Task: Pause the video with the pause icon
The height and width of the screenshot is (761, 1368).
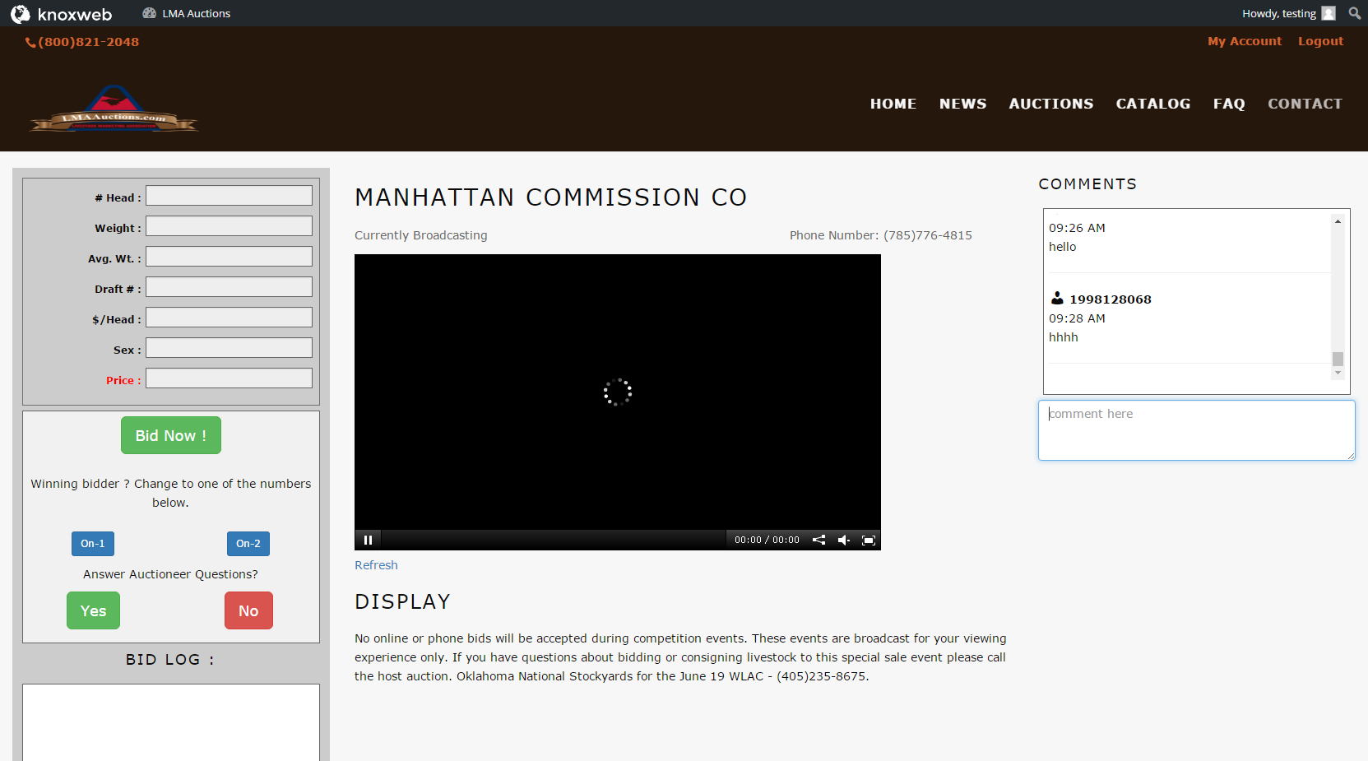Action: click(368, 541)
